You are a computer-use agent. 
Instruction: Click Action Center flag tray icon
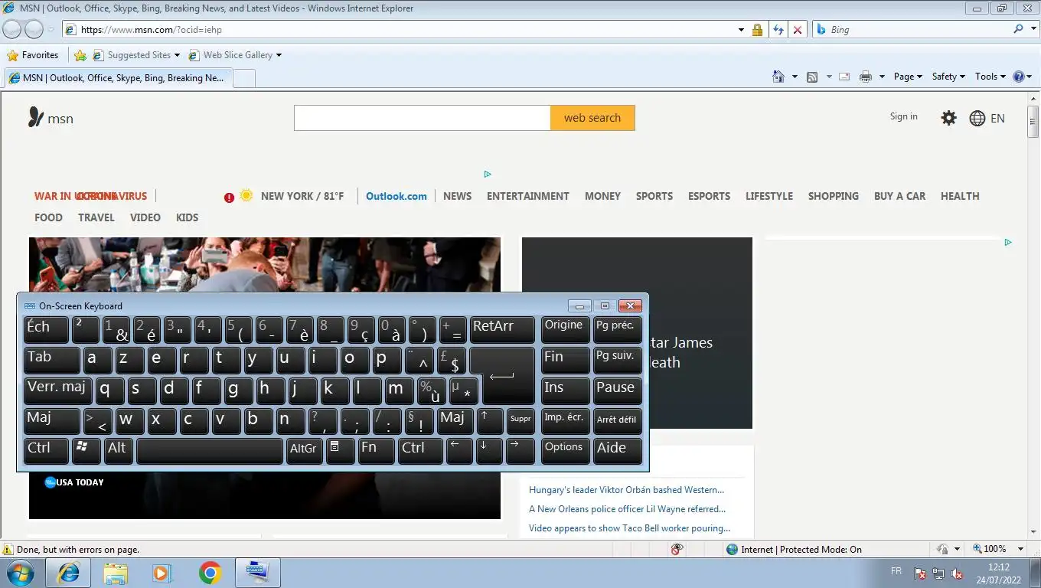(x=920, y=573)
